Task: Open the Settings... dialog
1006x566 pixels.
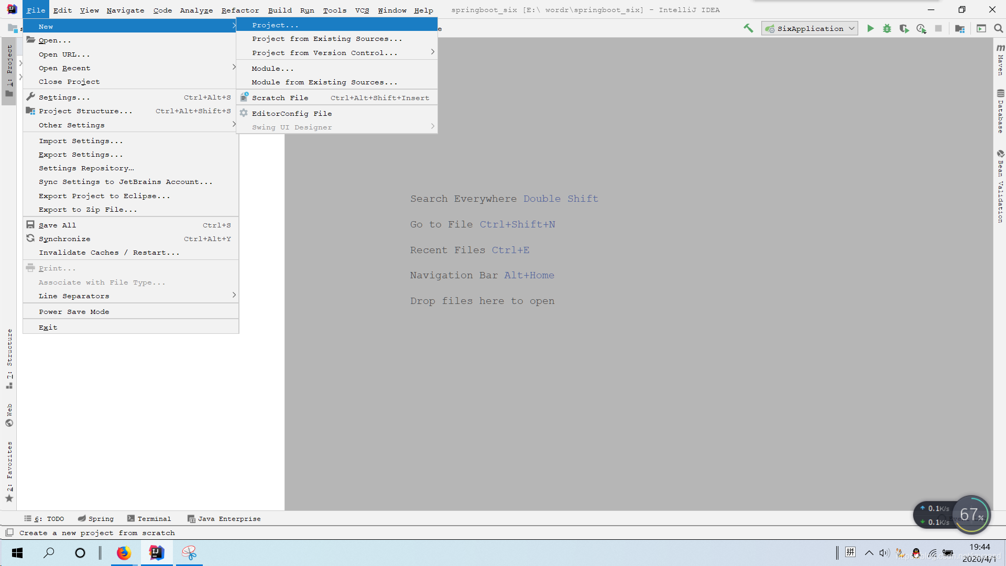Action: [x=63, y=97]
